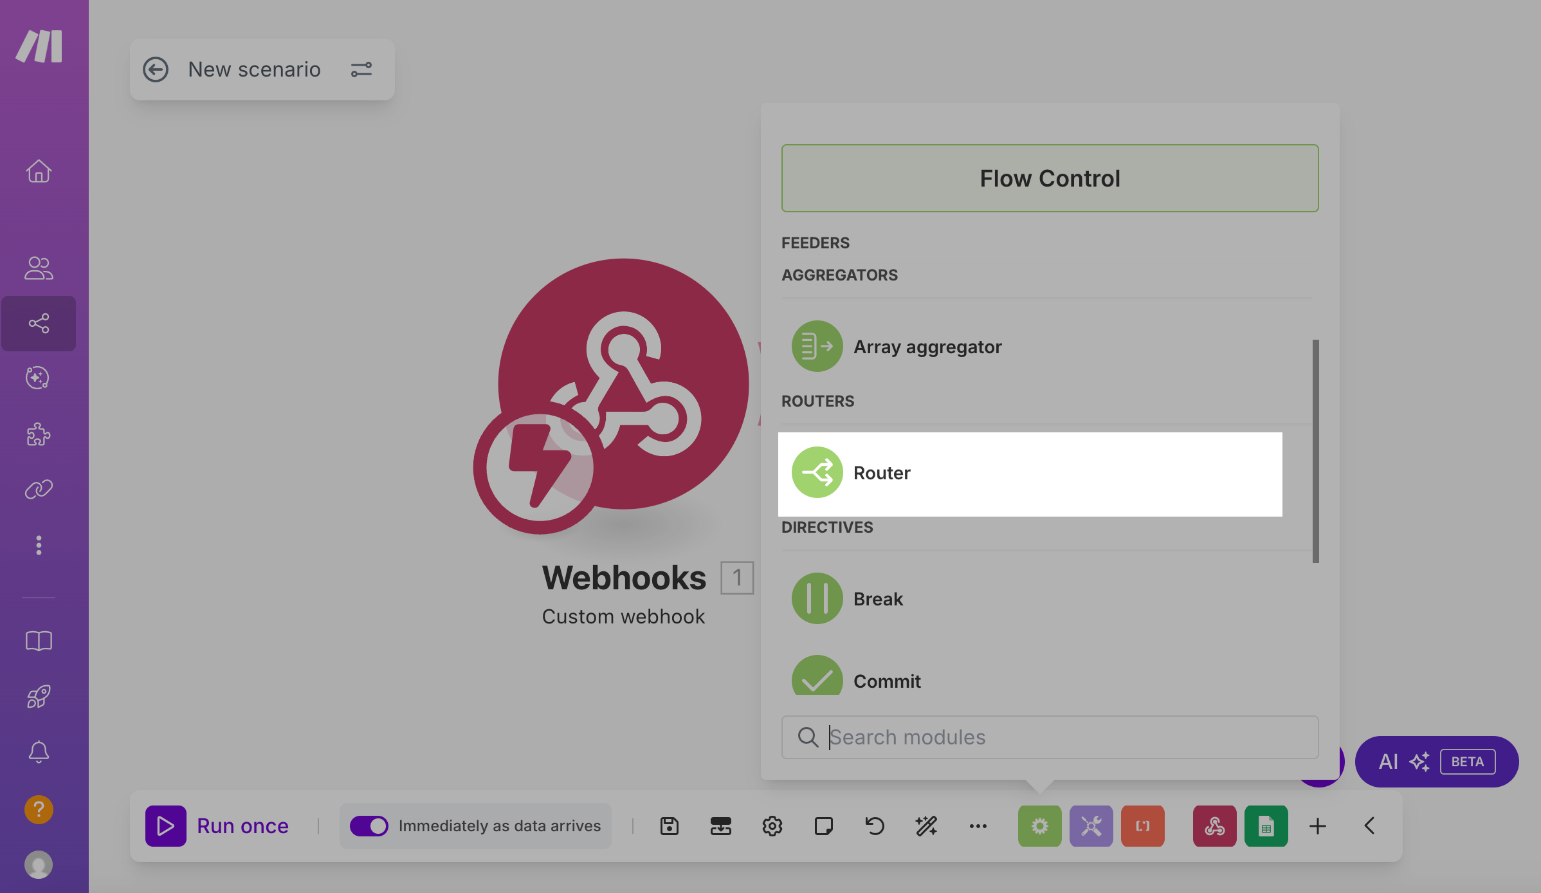Toggle the Immediately as data arrives switch
1541x893 pixels.
pyautogui.click(x=369, y=826)
